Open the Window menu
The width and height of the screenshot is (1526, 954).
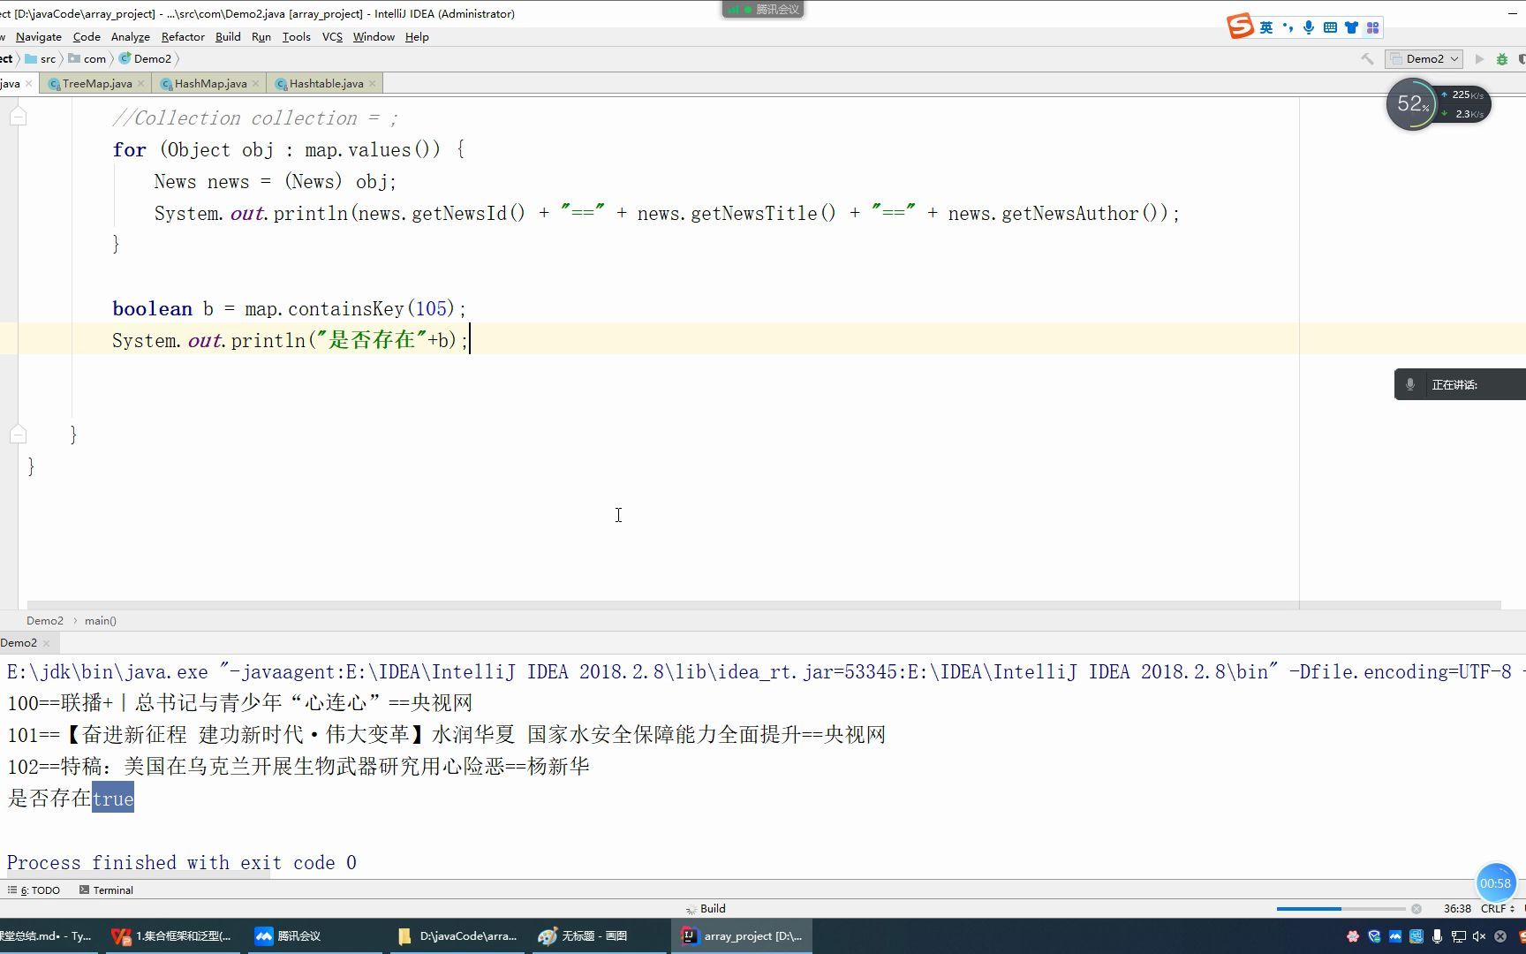pyautogui.click(x=374, y=36)
